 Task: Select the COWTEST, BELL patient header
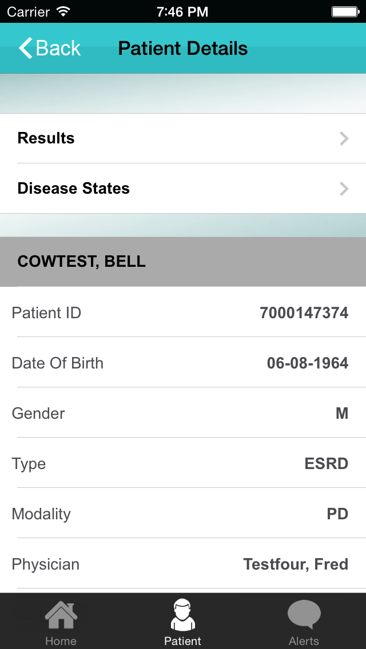pos(183,262)
